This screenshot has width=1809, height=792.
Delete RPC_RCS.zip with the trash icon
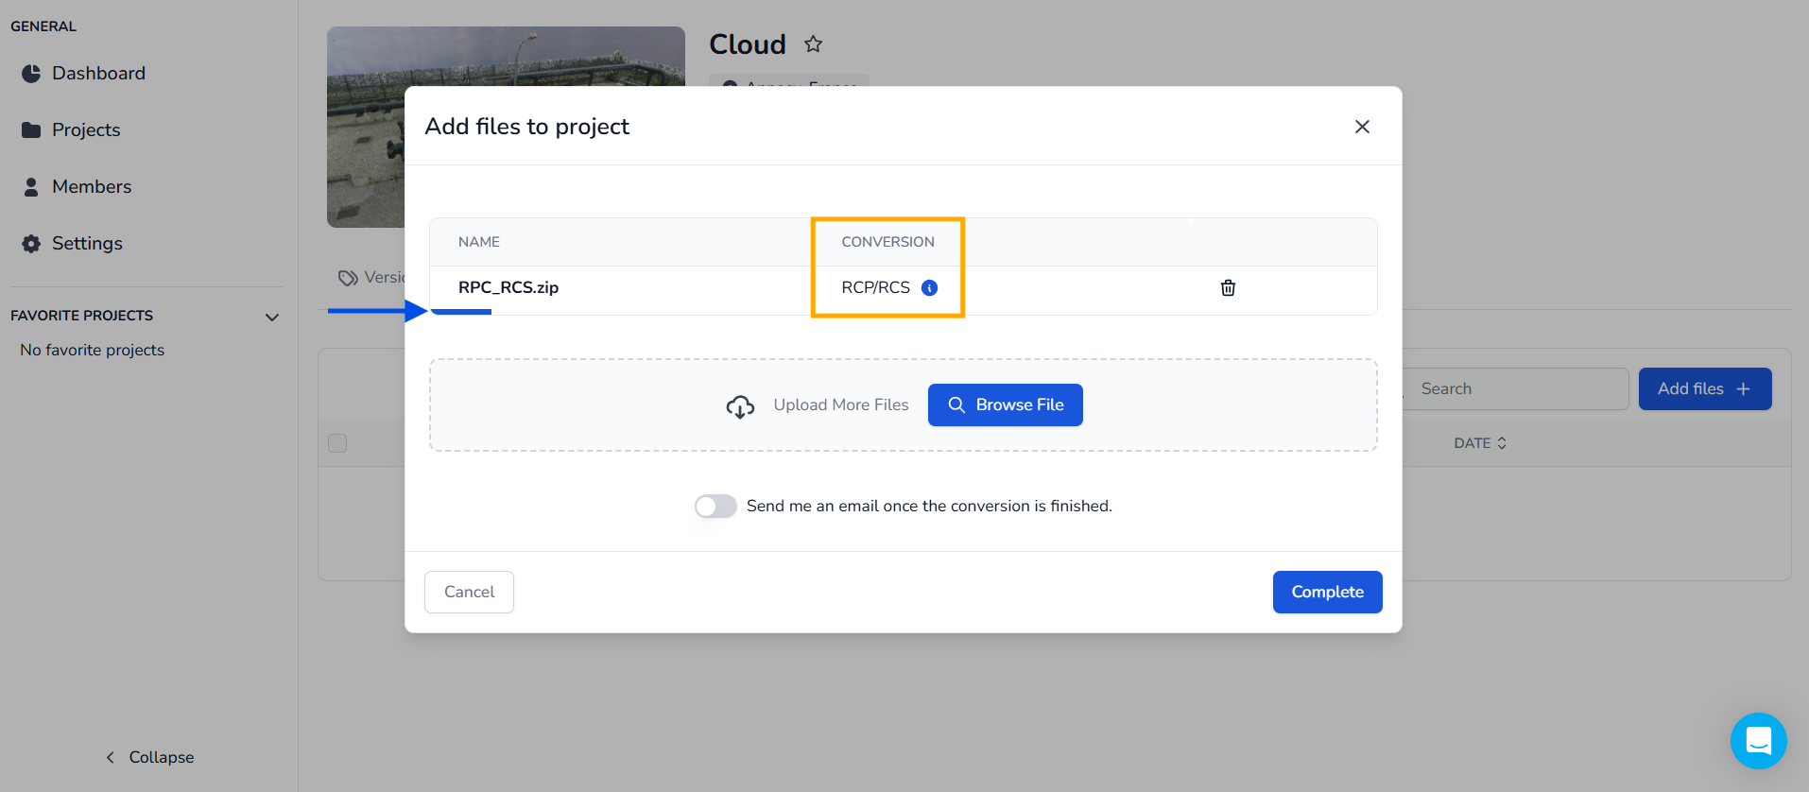tap(1228, 288)
